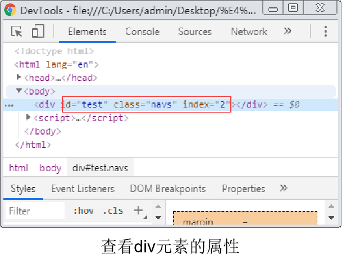This screenshot has width=342, height=264.
Task: Activate the inspect element picker icon
Action: click(17, 32)
